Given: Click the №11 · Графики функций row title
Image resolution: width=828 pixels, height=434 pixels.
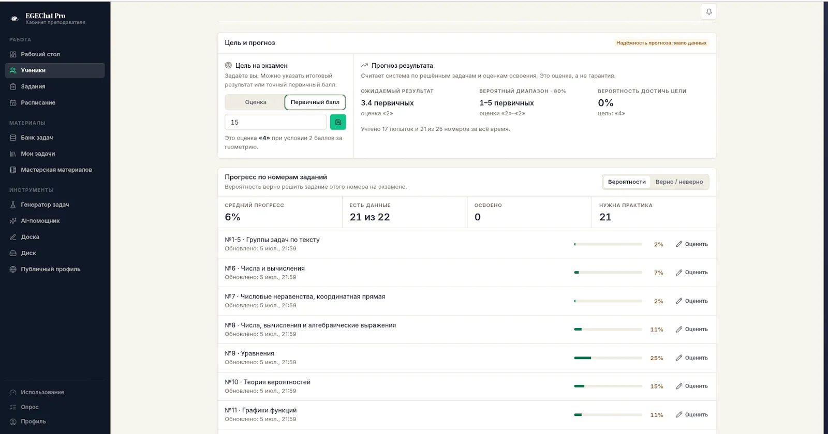Looking at the screenshot, I should pyautogui.click(x=261, y=410).
